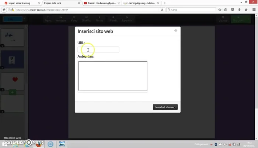Close the Impari social learning tab
Viewport: 258px width, 148px height.
pyautogui.click(x=39, y=3)
